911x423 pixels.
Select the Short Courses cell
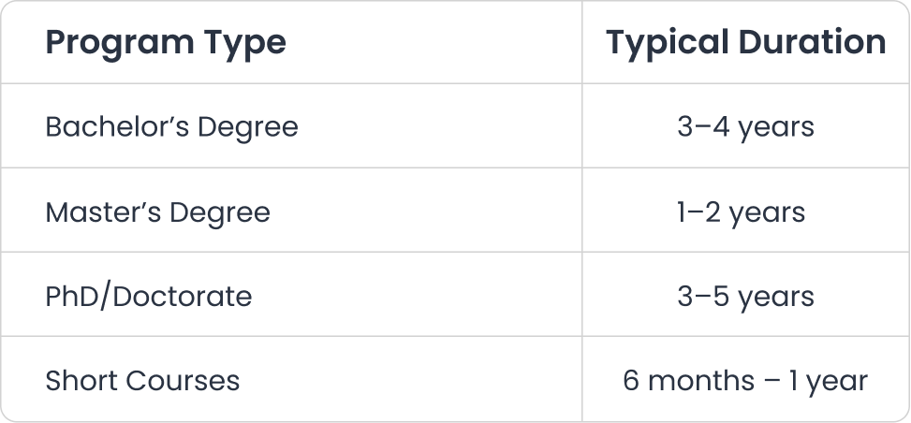tap(142, 381)
